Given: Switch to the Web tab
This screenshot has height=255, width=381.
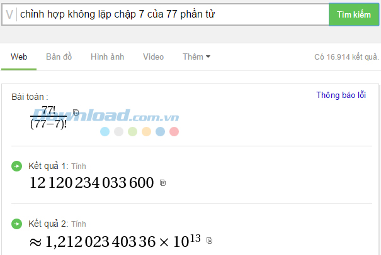Looking at the screenshot, I should (19, 57).
